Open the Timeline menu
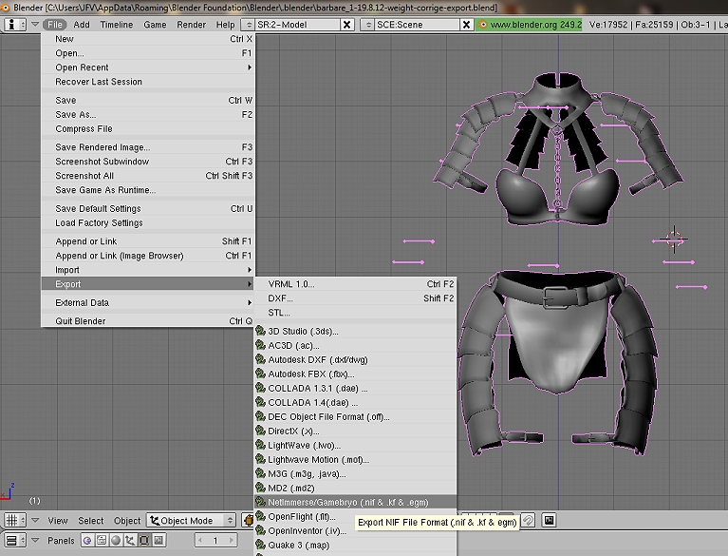The width and height of the screenshot is (728, 556). pyautogui.click(x=117, y=25)
